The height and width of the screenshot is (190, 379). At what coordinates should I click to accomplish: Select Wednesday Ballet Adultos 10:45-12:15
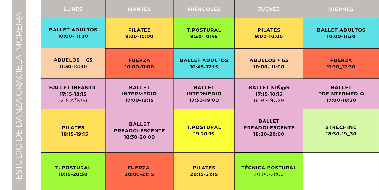point(204,63)
